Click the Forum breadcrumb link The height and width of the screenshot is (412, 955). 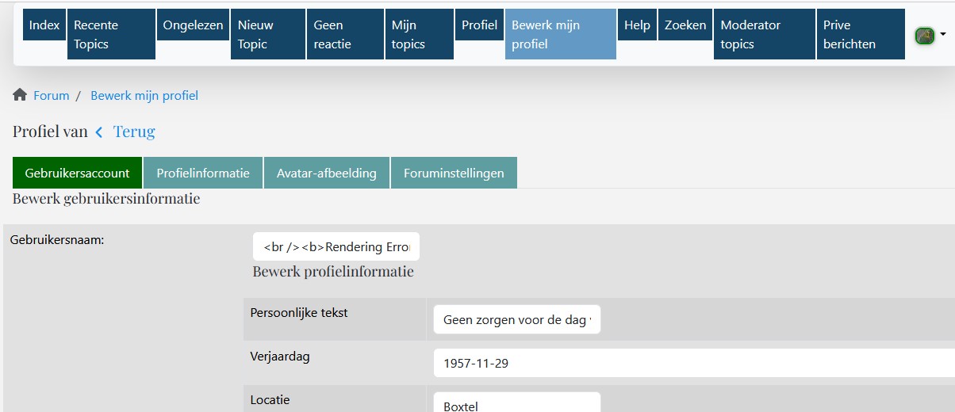(52, 96)
